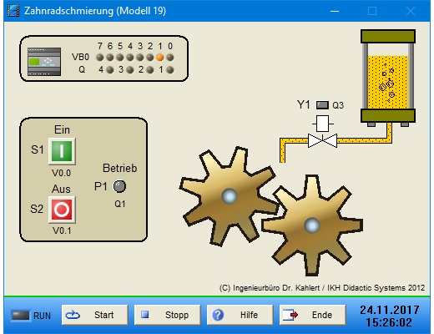Minimize the Zahnradschmierung window
Image resolution: width=434 pixels, height=334 pixels.
[335, 11]
